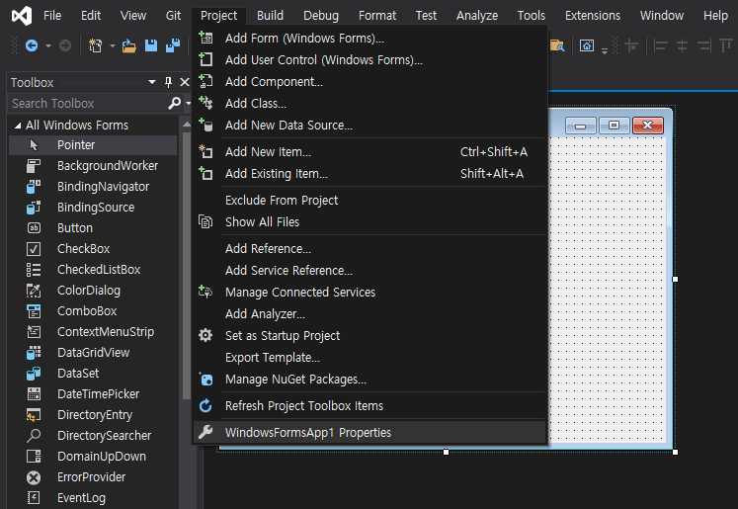Viewport: 738px width, 509px height.
Task: Click the form's bottom-right resize handle
Action: point(675,452)
